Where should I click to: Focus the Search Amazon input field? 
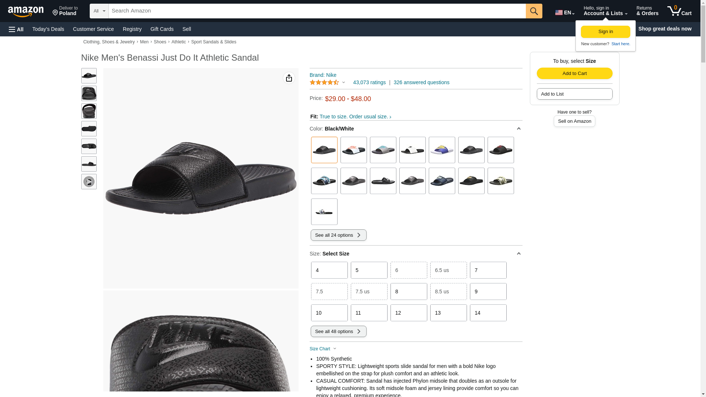317,11
